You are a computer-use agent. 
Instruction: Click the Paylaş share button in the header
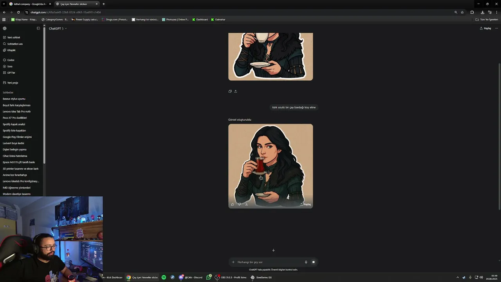485,28
